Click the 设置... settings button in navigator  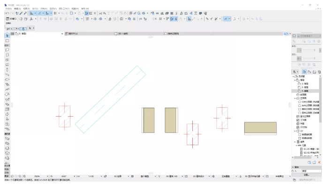click(307, 175)
